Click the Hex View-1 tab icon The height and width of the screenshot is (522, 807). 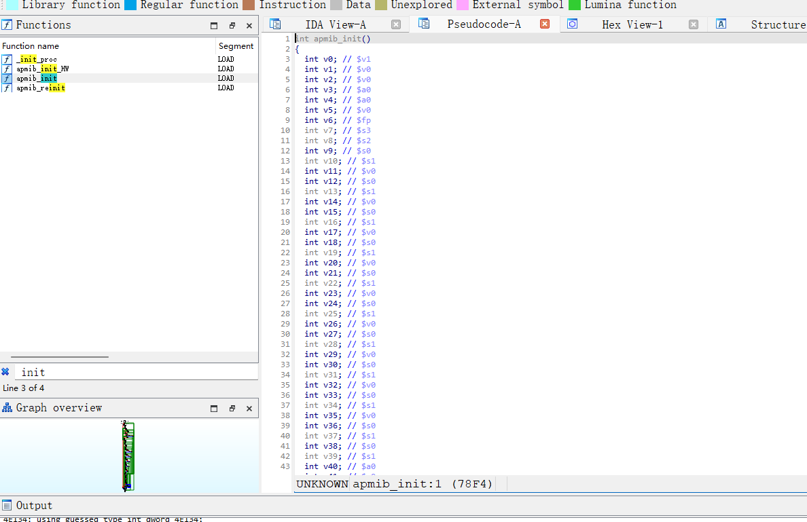572,24
